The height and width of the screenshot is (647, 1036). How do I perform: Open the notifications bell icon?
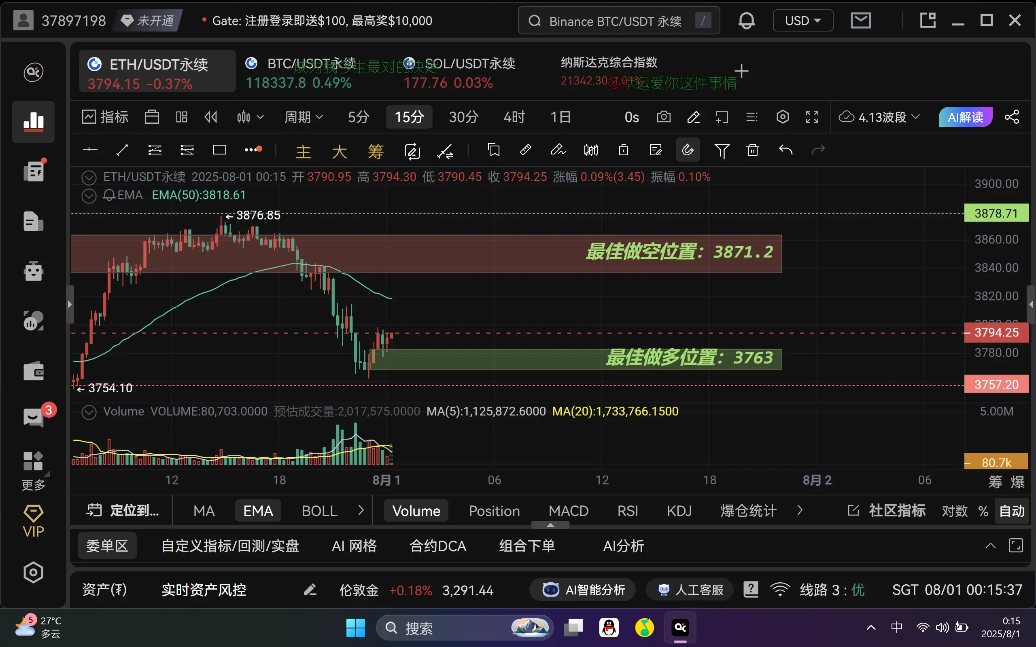pos(746,21)
